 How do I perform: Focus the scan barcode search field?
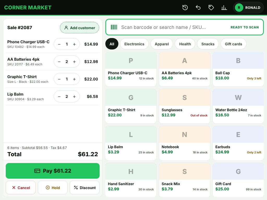pyautogui.click(x=185, y=27)
